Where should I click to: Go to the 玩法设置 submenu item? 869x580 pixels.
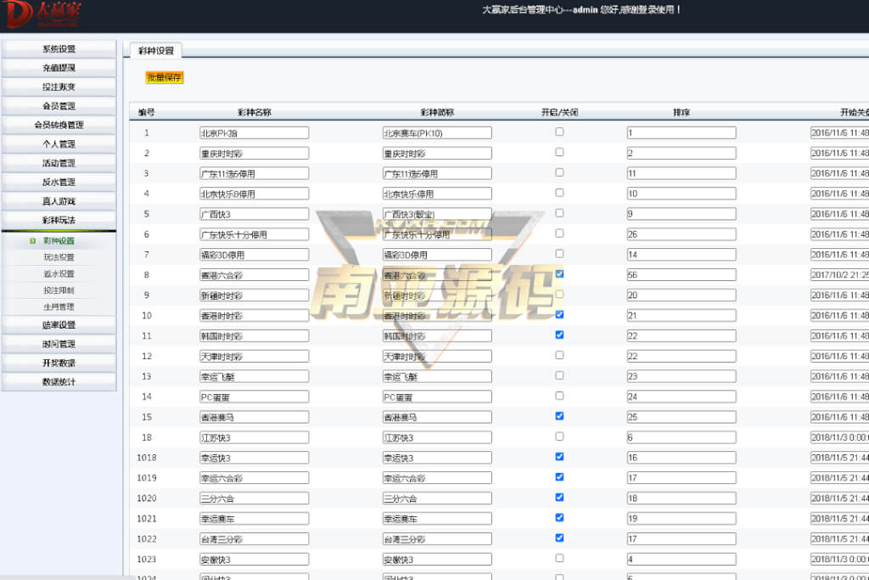(59, 257)
